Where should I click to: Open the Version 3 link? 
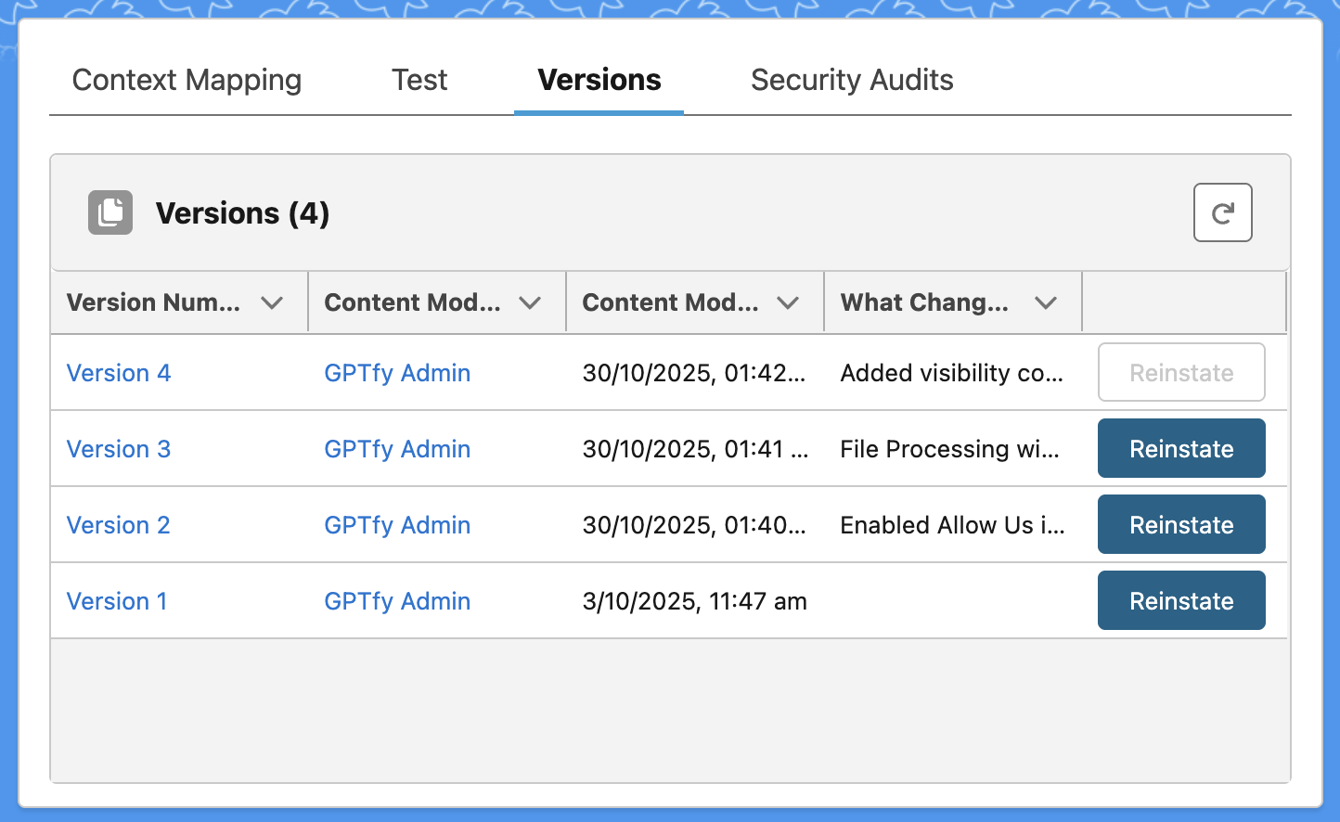coord(119,449)
